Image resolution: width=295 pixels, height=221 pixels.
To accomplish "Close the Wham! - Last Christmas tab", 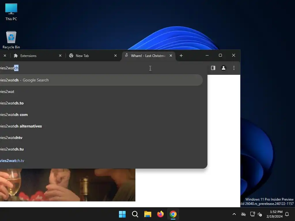I will [x=171, y=56].
